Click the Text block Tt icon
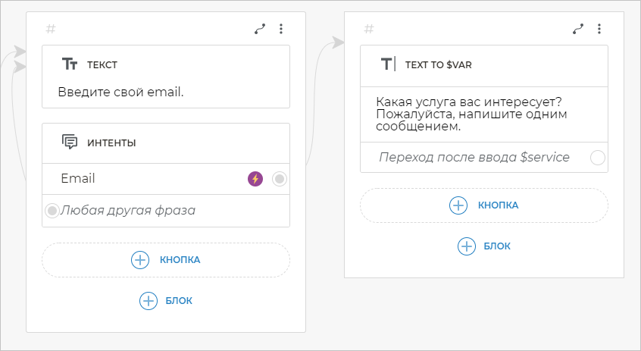This screenshot has height=351, width=641. pos(69,65)
